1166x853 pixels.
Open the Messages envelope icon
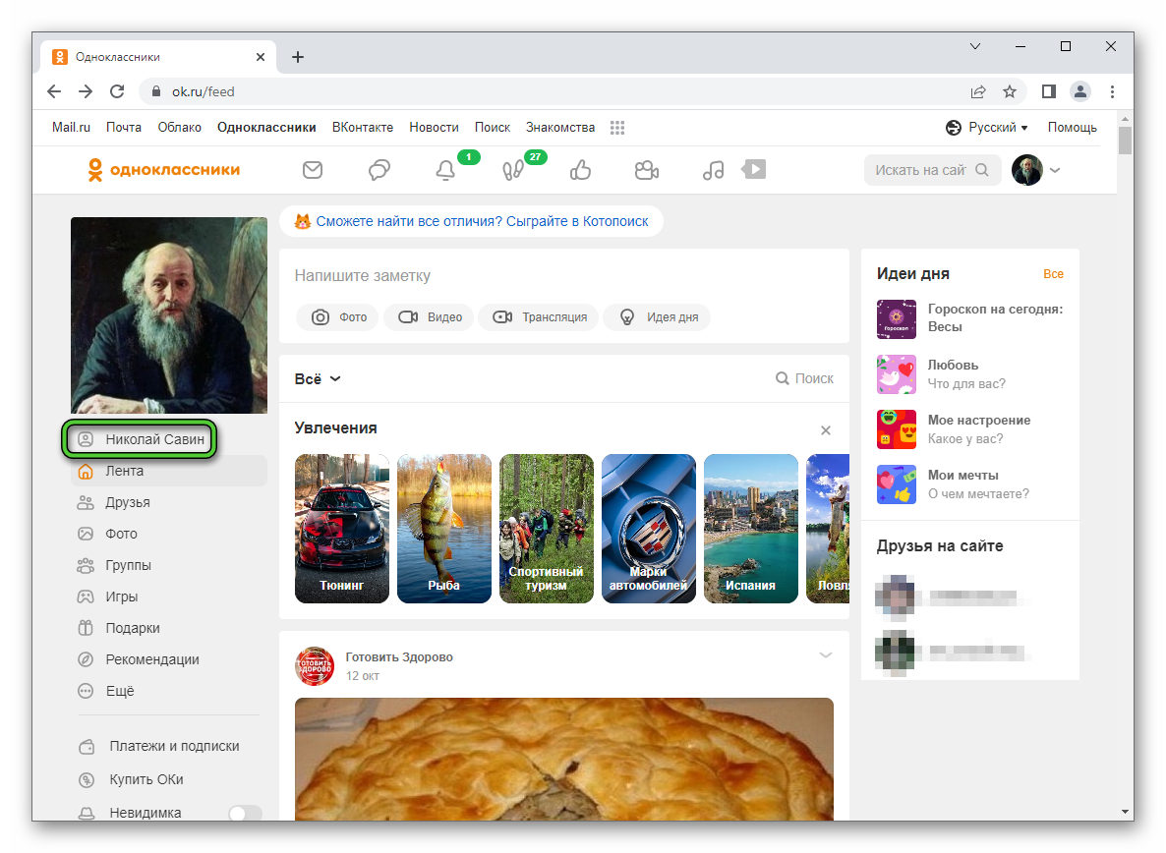(313, 170)
